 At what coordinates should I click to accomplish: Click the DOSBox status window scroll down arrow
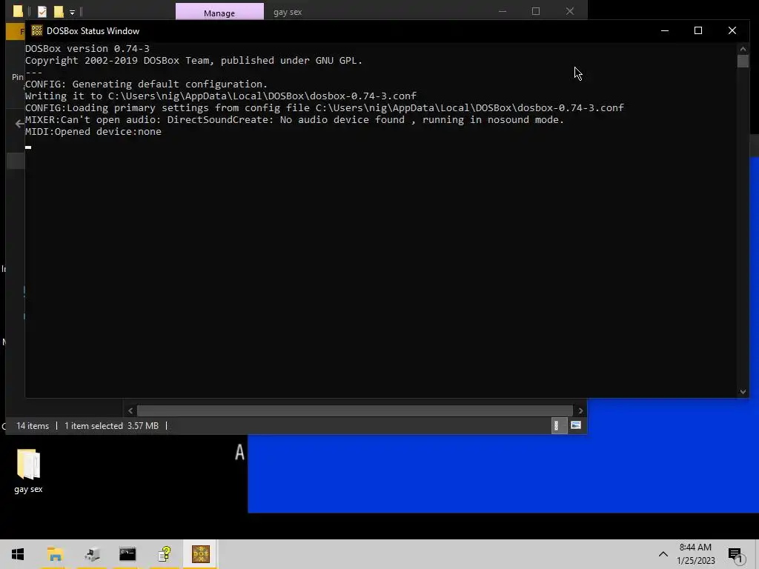(743, 392)
